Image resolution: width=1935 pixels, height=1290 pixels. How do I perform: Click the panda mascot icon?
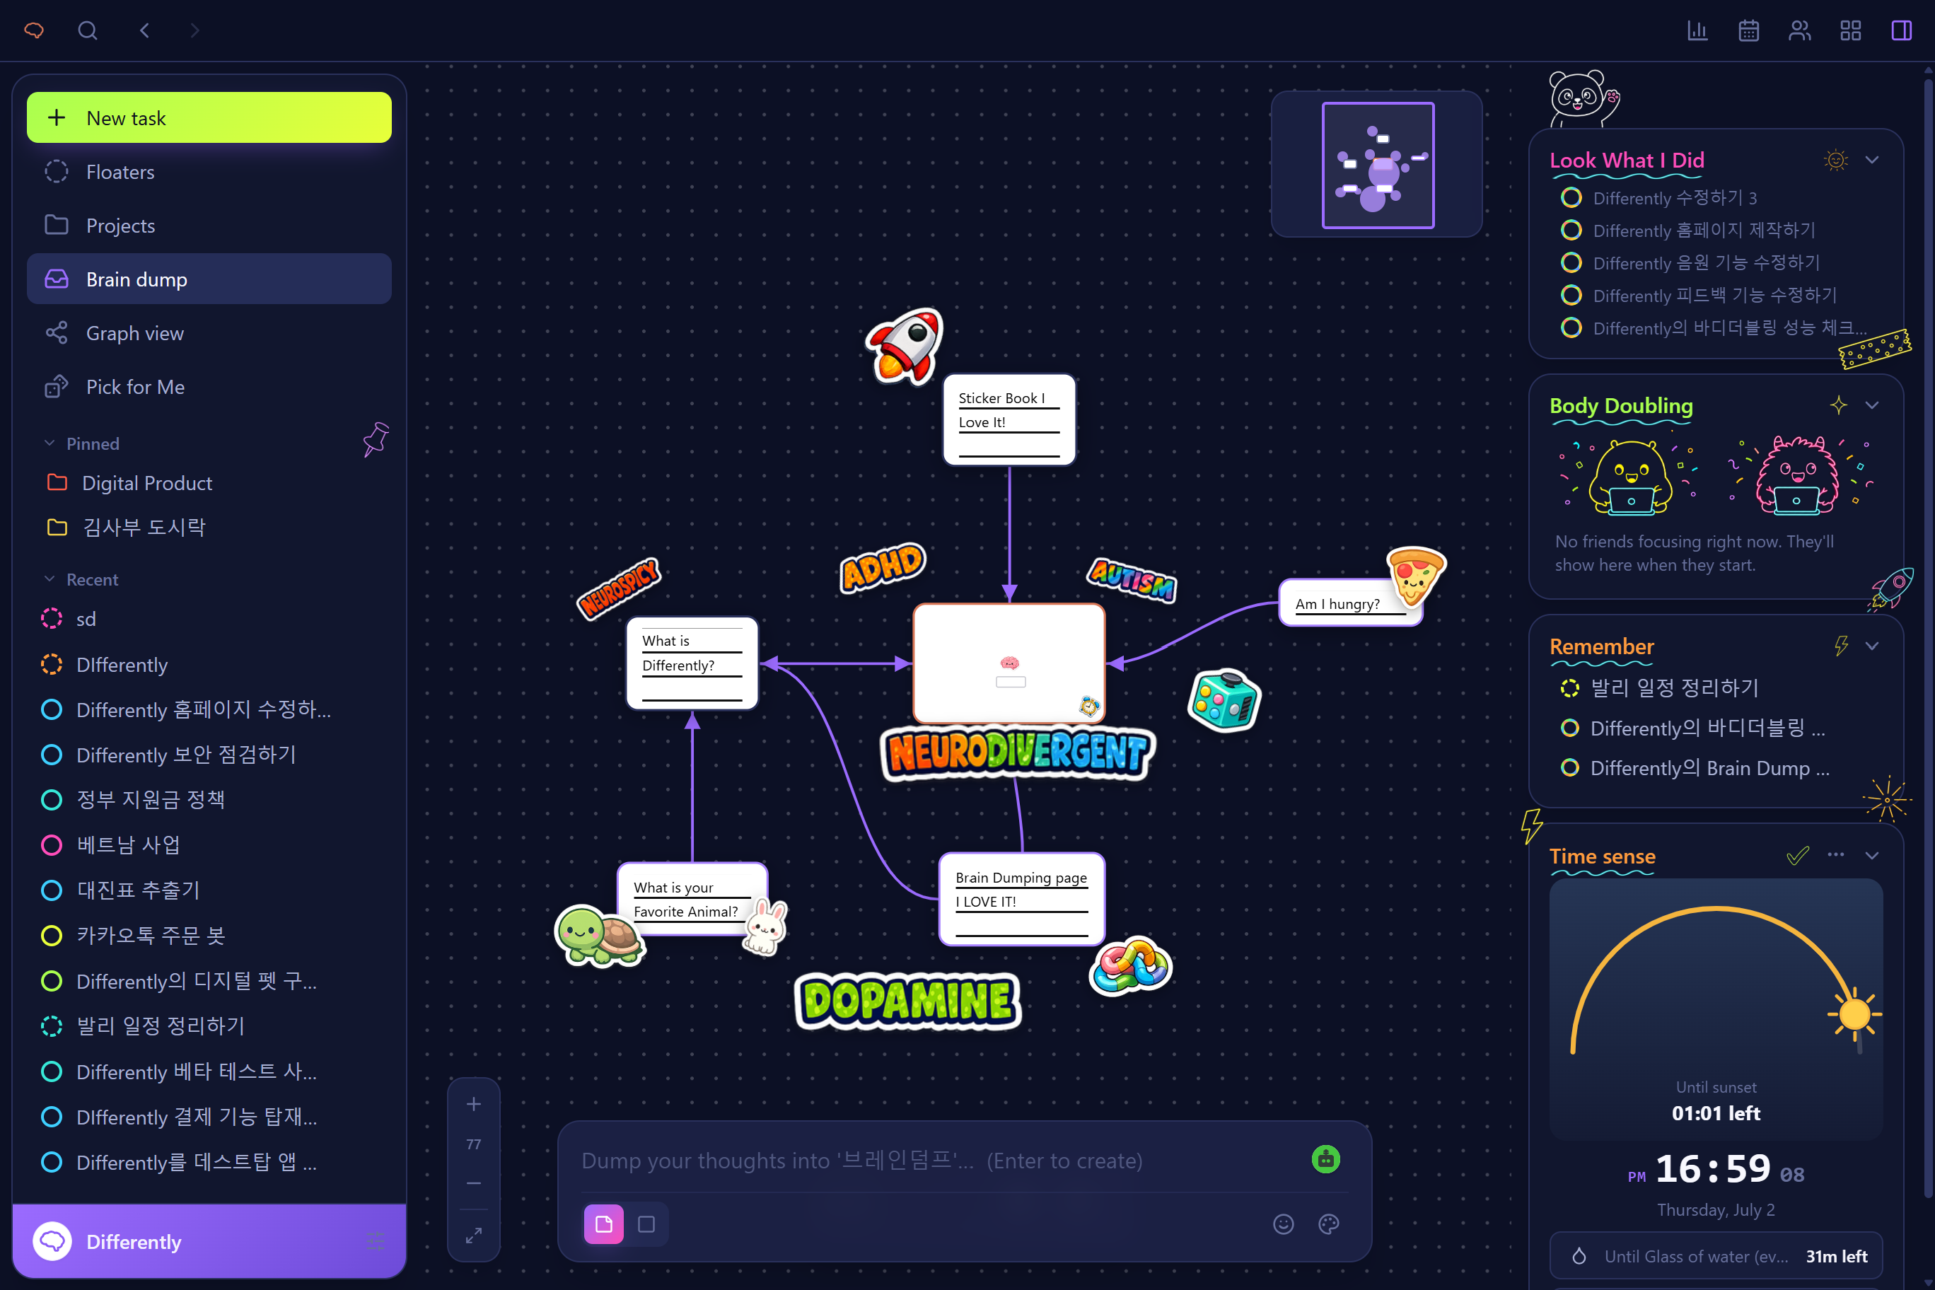[1583, 100]
